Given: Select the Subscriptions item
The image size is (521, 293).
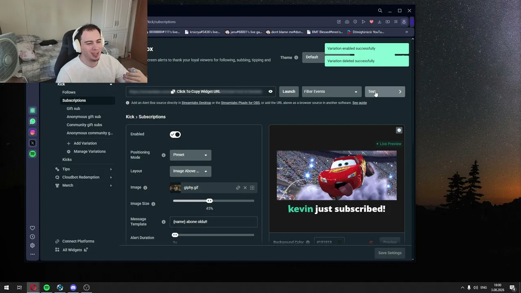Looking at the screenshot, I should click(74, 101).
